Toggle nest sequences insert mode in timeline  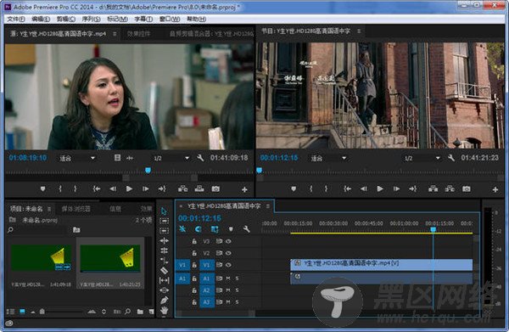(182, 229)
